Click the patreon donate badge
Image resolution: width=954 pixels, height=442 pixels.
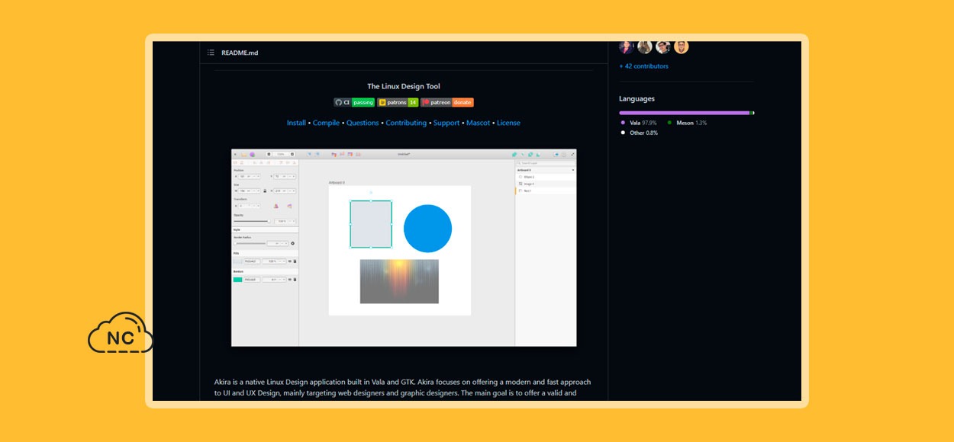[447, 102]
